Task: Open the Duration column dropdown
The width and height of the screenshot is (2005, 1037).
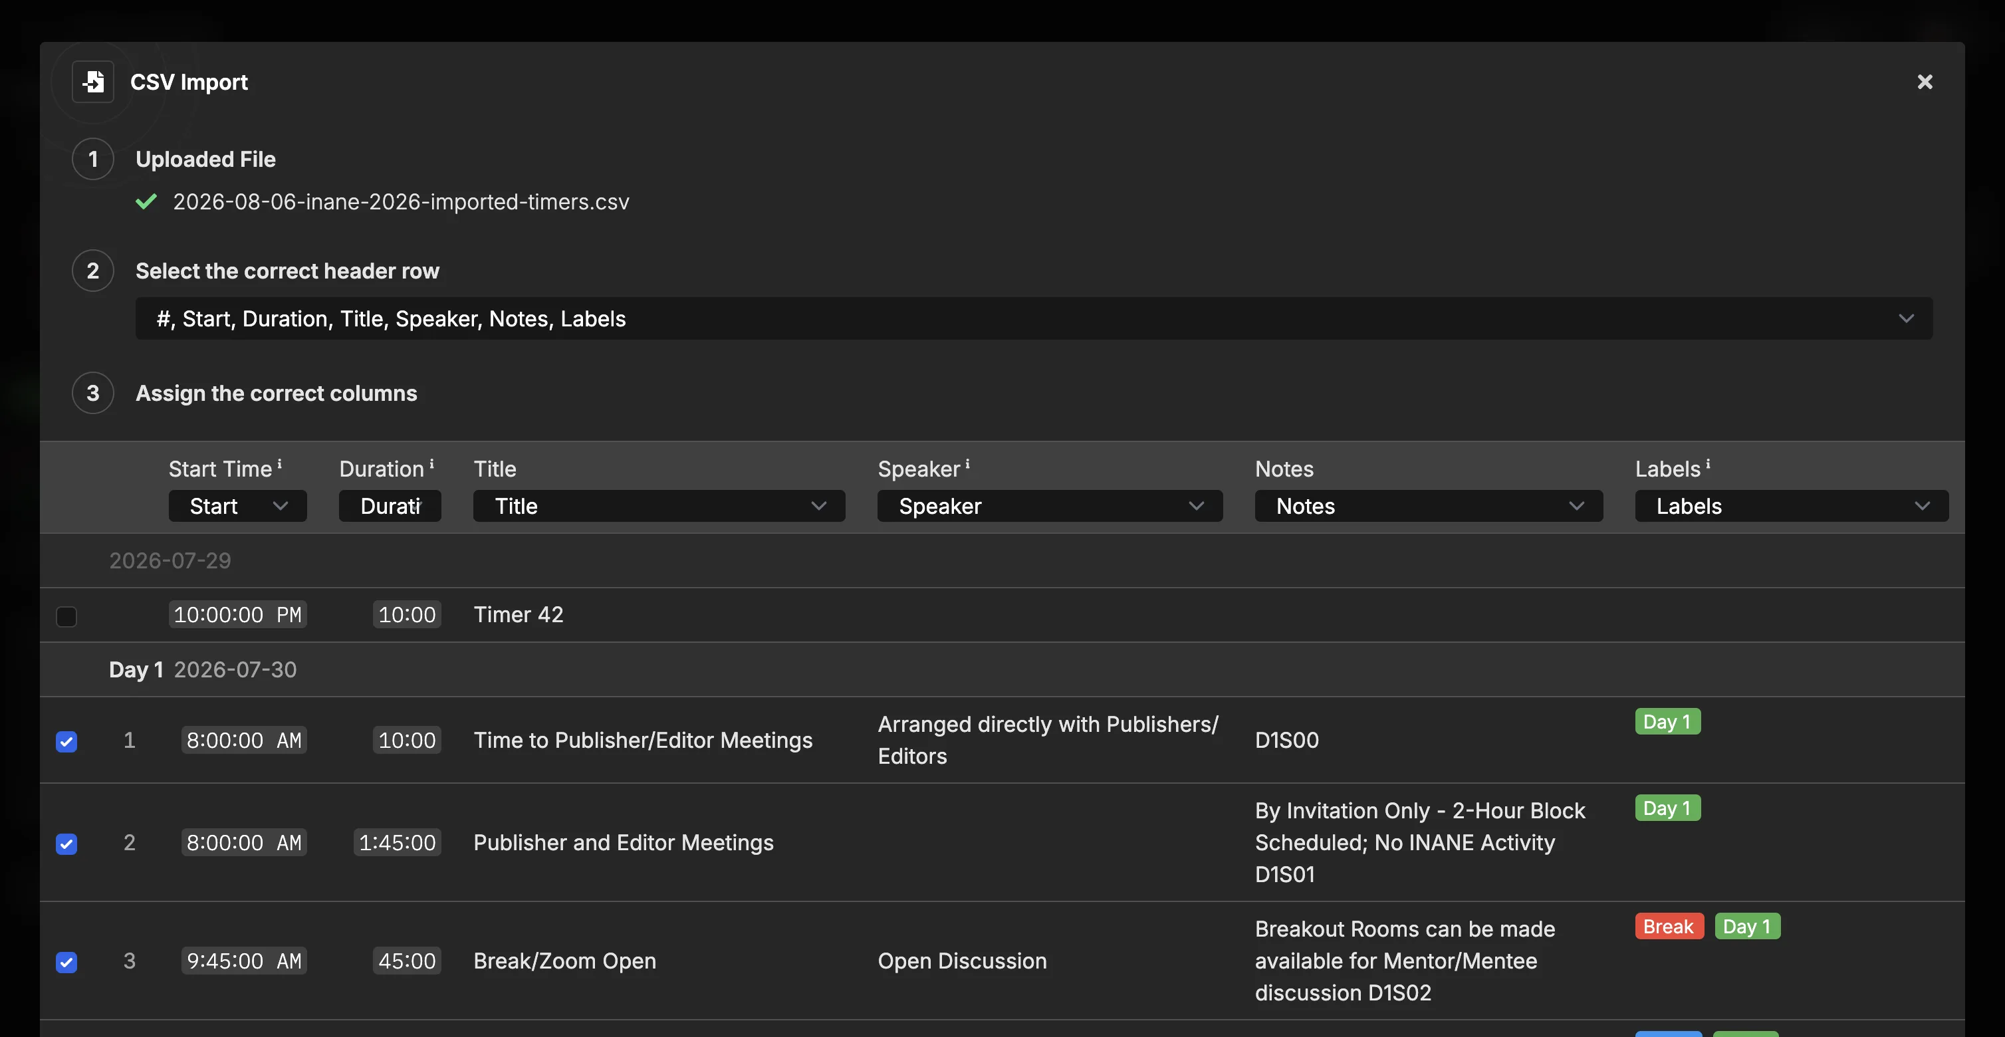Action: tap(390, 506)
